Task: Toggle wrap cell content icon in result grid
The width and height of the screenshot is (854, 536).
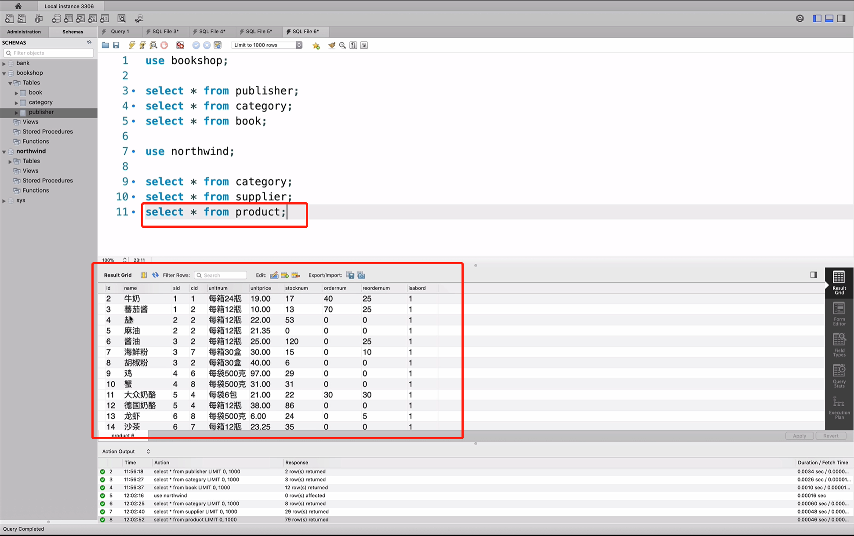Action: pos(144,275)
